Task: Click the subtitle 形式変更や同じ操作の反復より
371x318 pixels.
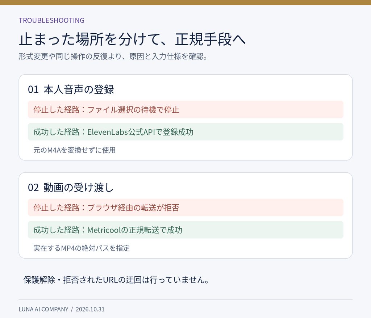Action: (x=113, y=56)
